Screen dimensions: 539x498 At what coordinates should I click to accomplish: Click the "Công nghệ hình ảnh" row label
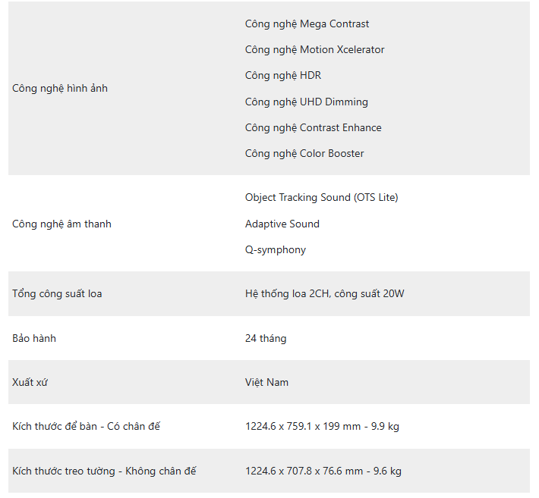(x=60, y=89)
